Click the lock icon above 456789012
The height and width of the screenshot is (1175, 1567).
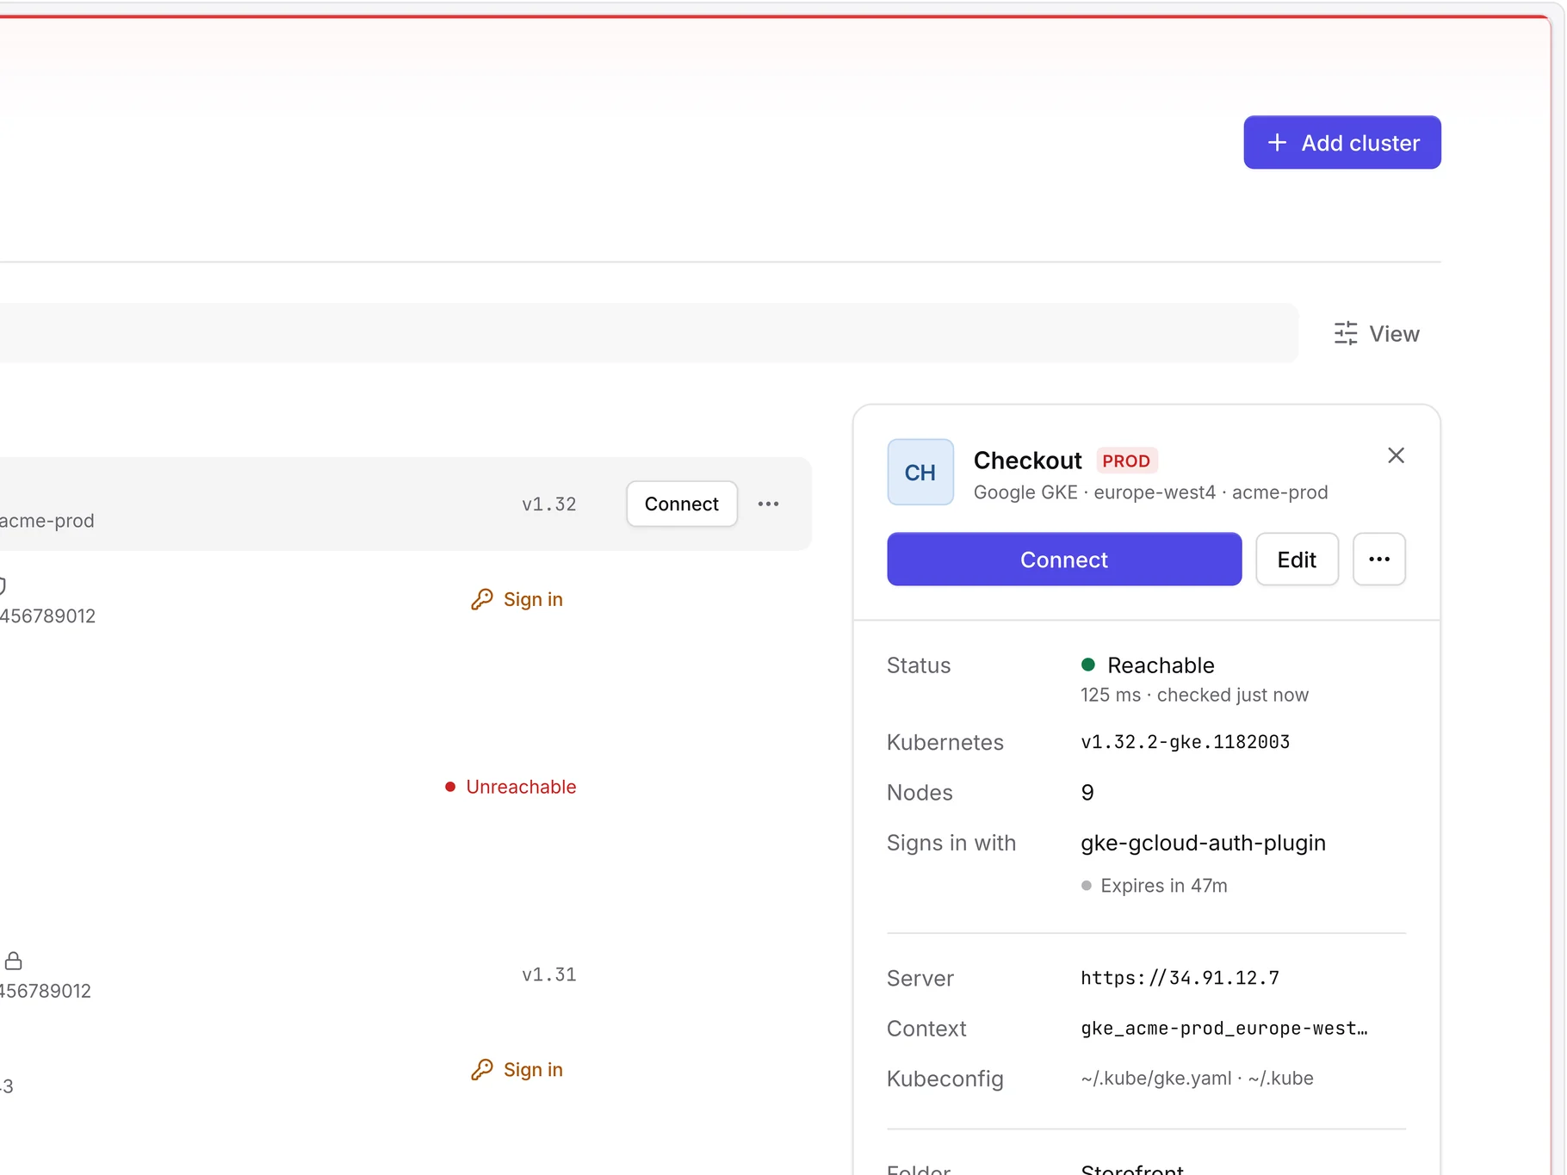tap(13, 961)
